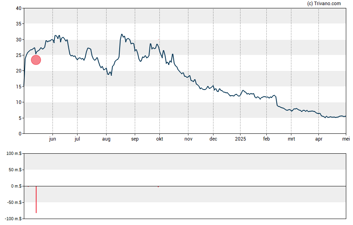Click the 'apr' month label
Screen dimensions: 353x225
319,139
